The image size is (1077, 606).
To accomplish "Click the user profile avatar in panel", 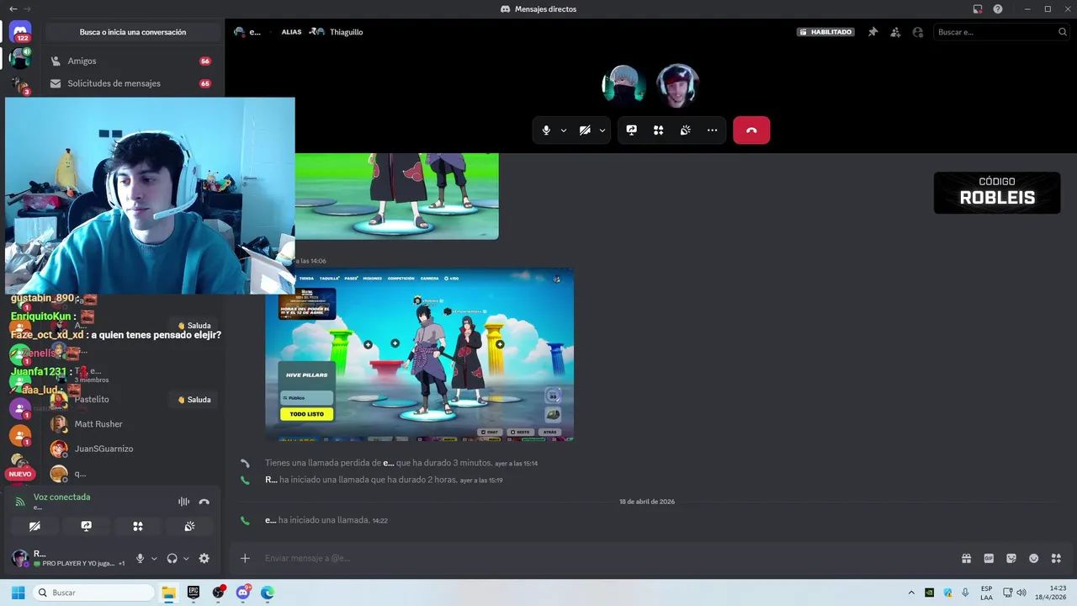I will coord(20,558).
